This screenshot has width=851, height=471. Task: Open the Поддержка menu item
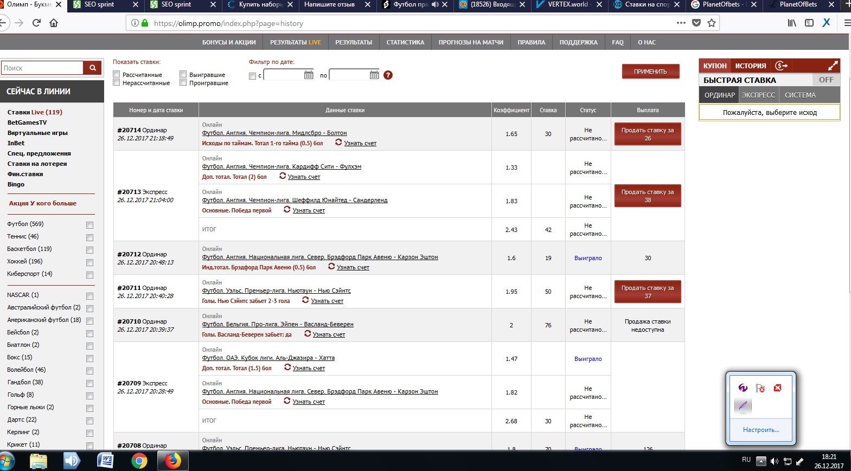pyautogui.click(x=579, y=42)
